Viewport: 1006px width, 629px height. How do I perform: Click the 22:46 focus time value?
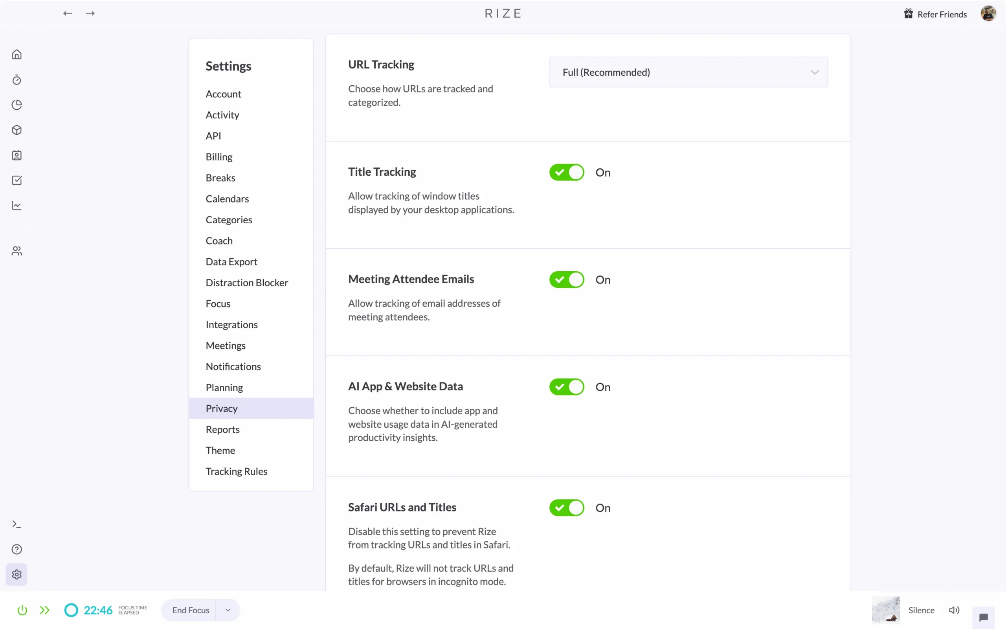click(x=98, y=610)
